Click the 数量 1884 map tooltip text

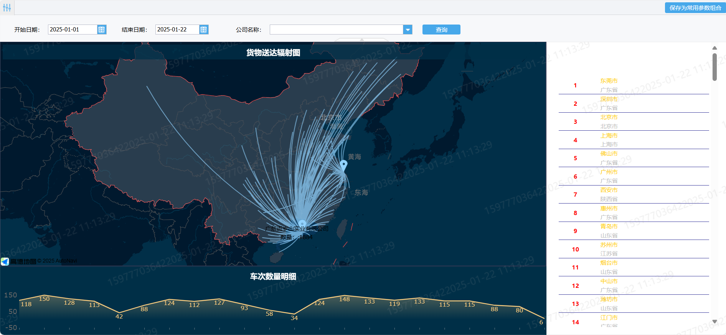click(297, 237)
